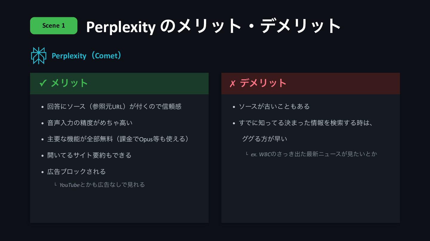The image size is (430, 241).
Task: Select the デメリット header bar
Action: click(311, 84)
